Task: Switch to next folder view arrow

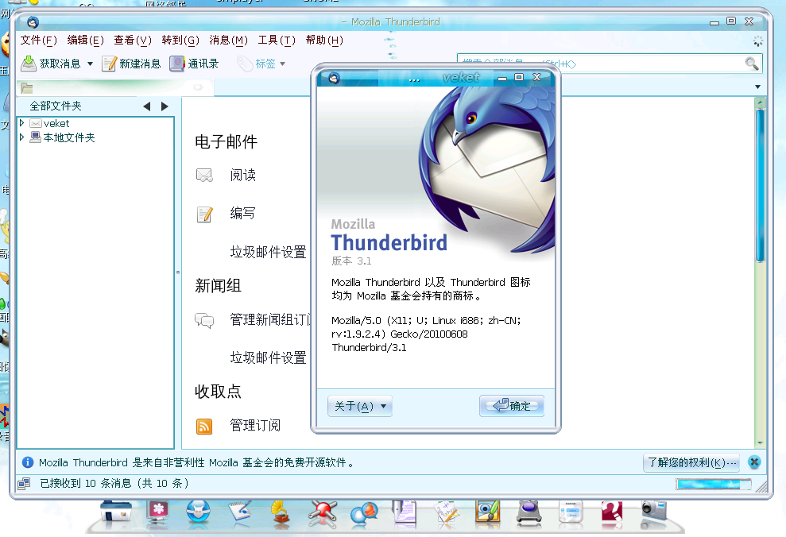Action: pos(165,106)
